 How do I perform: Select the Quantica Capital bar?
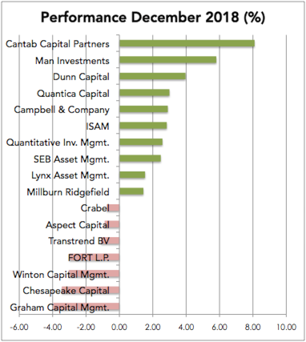pyautogui.click(x=144, y=93)
